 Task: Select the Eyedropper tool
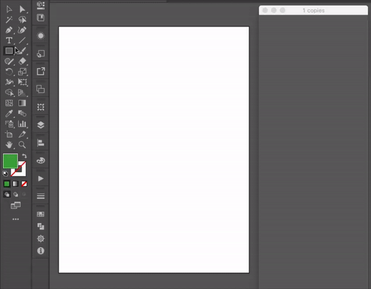tap(9, 114)
